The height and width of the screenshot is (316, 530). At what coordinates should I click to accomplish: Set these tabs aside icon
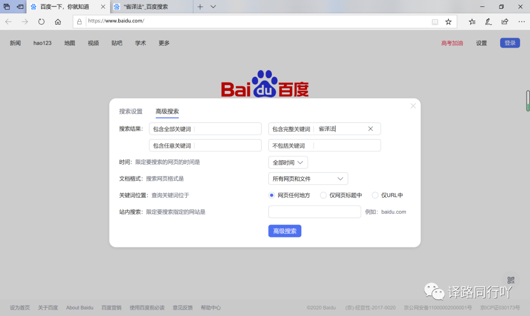[x=20, y=7]
